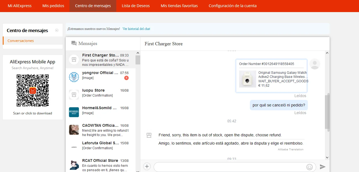This screenshot has width=359, height=172.
Task: Click the 'Friend, sorry, this item' message
Action: 220,135
